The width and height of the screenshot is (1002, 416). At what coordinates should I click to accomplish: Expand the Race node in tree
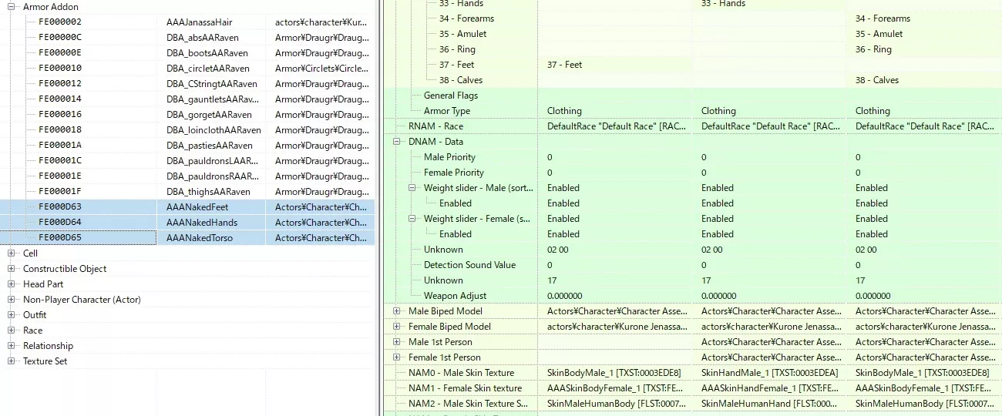point(12,330)
